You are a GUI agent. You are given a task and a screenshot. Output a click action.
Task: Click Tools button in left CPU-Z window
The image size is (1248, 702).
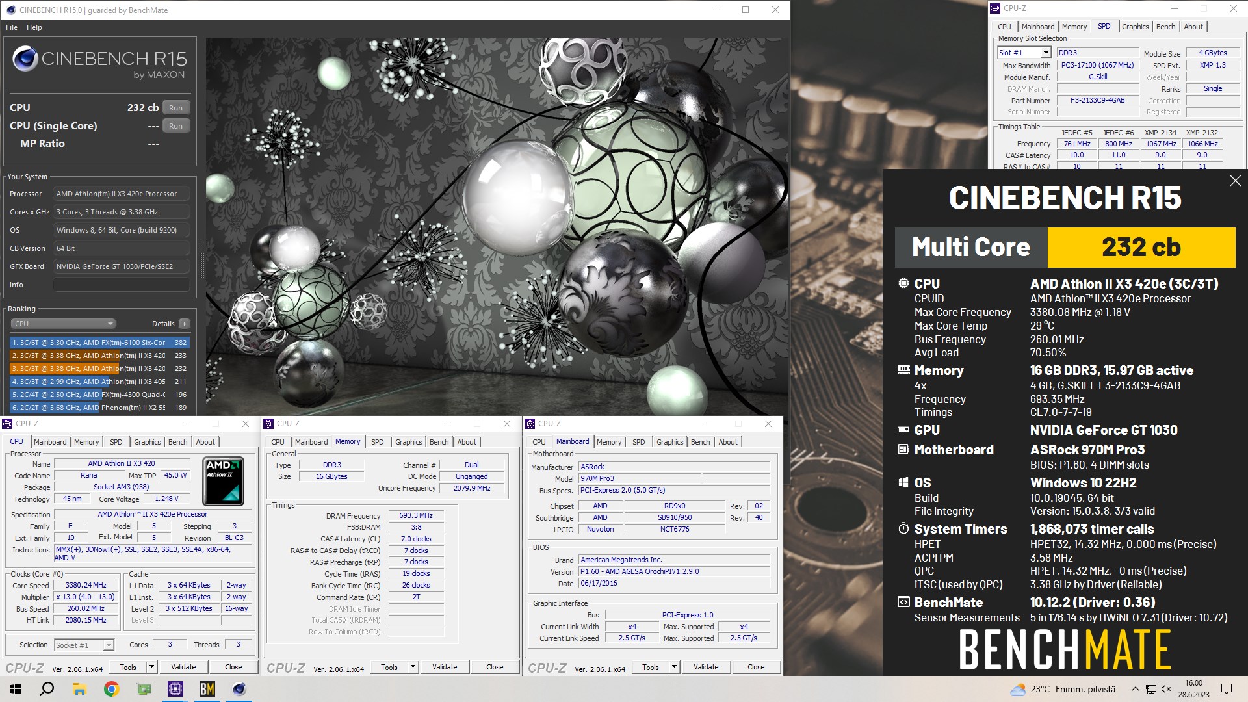pos(128,667)
